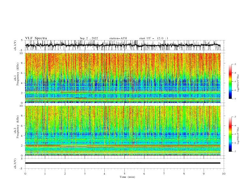
Task: Click the ch.1 spectrogram color bar
Action: tap(230, 82)
